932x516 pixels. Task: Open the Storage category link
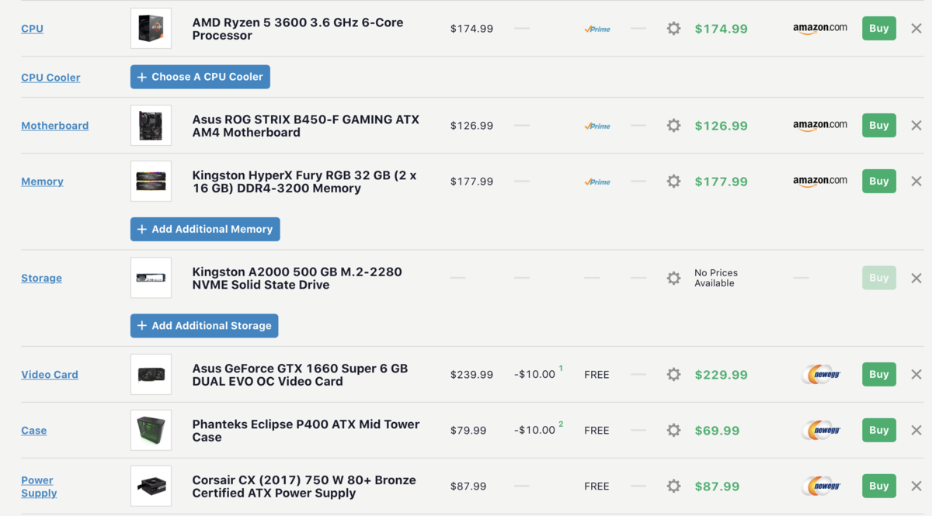point(41,278)
